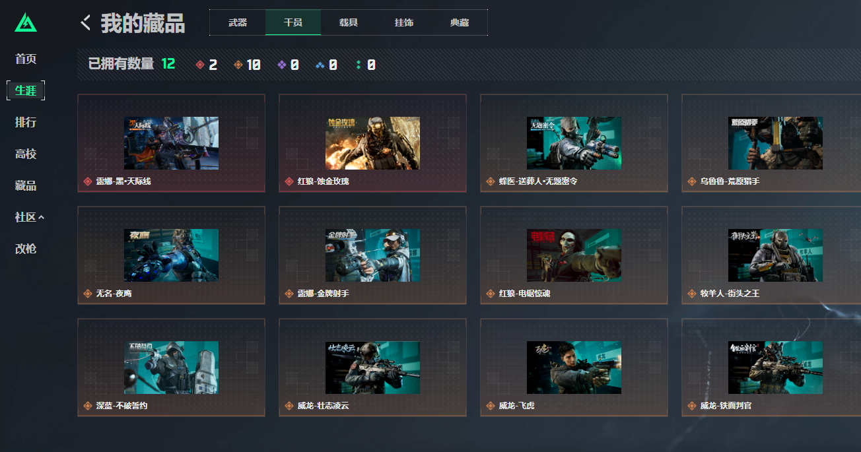Click the 威龙-铁面判官 name label

(x=726, y=406)
